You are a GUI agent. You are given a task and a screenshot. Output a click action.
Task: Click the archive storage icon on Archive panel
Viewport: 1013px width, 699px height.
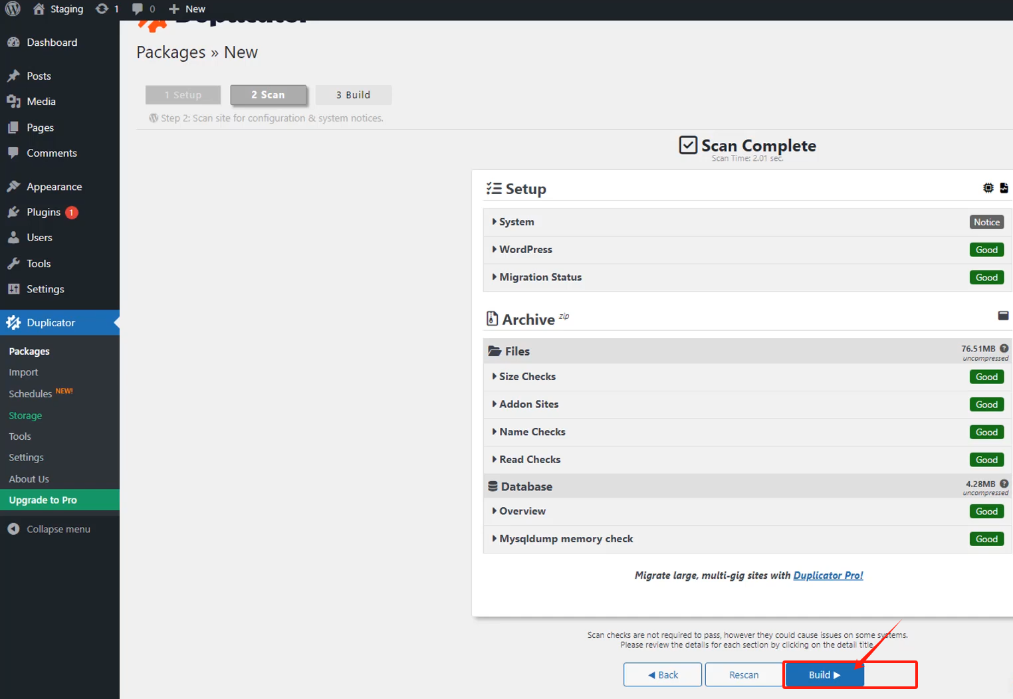pyautogui.click(x=1003, y=316)
